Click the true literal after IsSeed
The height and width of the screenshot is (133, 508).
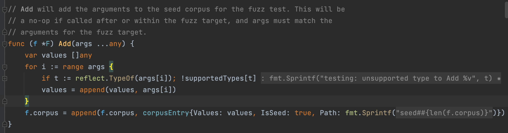(303, 113)
